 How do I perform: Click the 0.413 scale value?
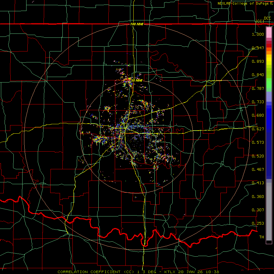coord(258,183)
